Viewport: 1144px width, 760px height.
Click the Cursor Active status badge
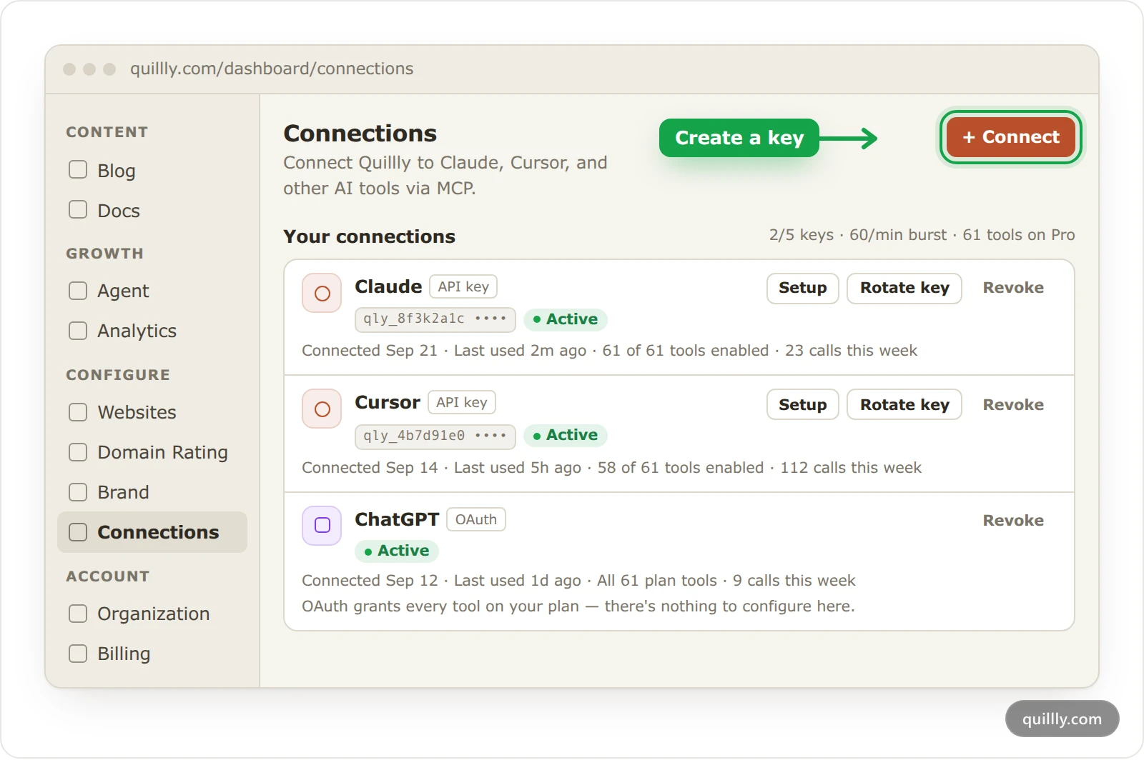tap(565, 435)
